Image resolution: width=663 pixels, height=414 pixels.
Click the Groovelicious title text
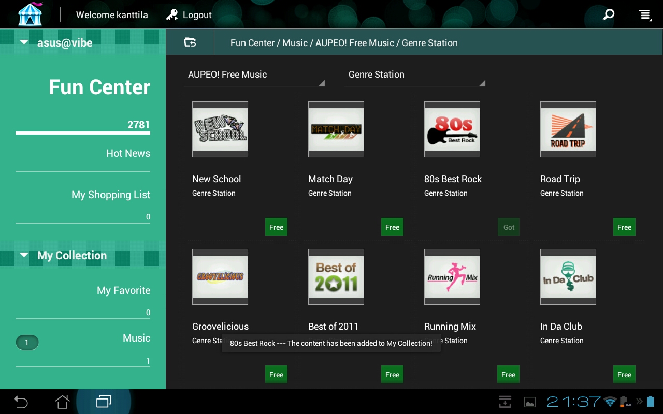click(x=220, y=327)
